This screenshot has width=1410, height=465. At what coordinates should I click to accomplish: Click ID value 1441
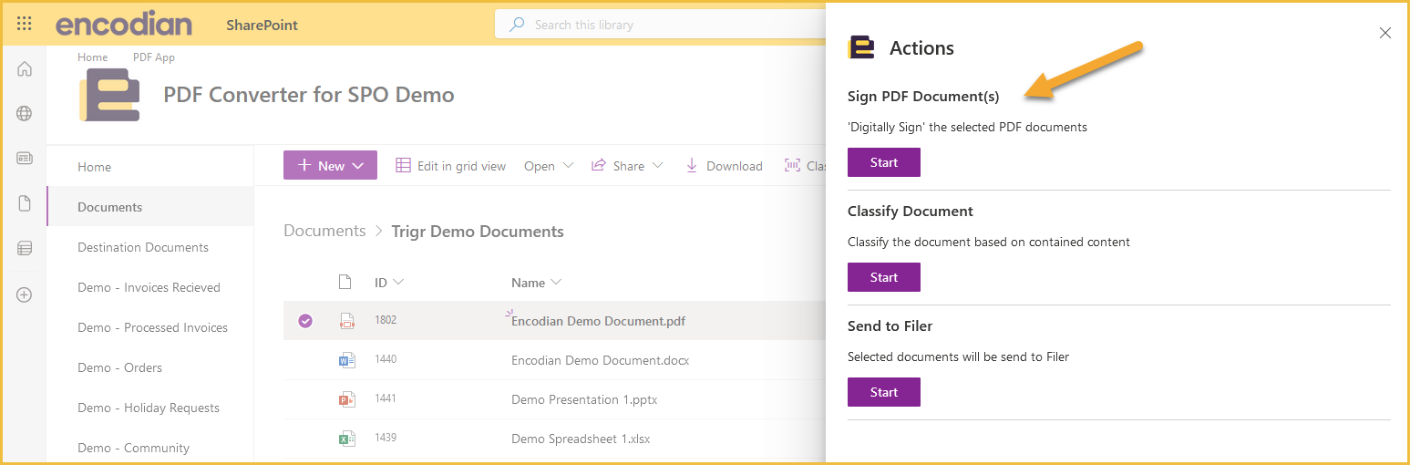tap(386, 398)
